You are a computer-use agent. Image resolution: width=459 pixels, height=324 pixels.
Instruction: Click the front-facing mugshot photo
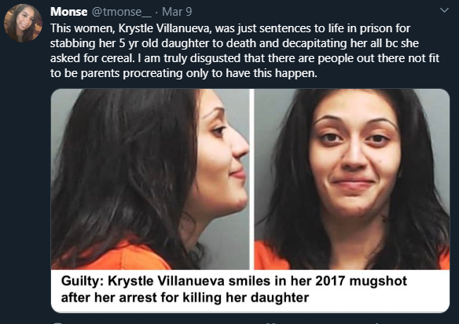(351, 179)
